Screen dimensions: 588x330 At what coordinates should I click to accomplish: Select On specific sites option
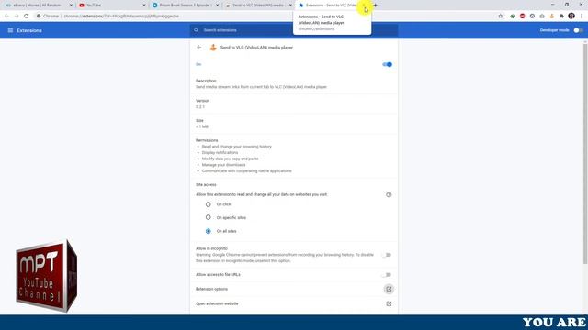coord(209,217)
